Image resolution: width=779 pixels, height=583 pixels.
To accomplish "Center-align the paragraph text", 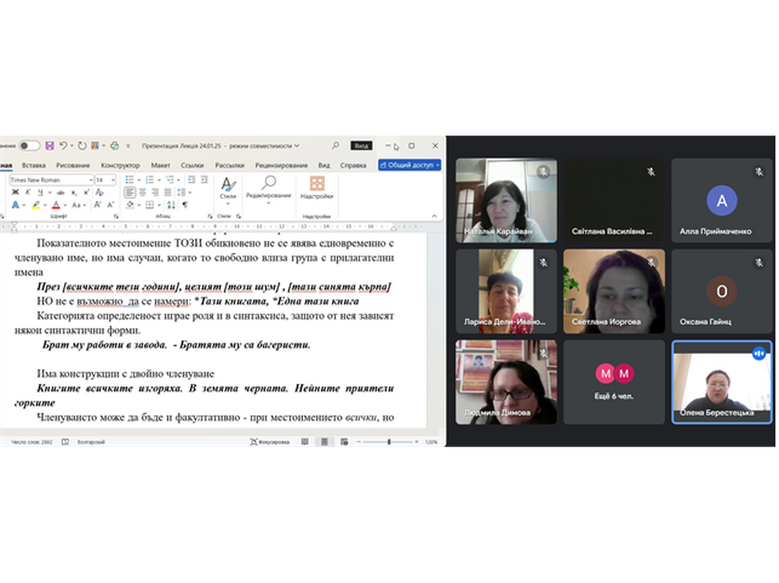I will [143, 192].
